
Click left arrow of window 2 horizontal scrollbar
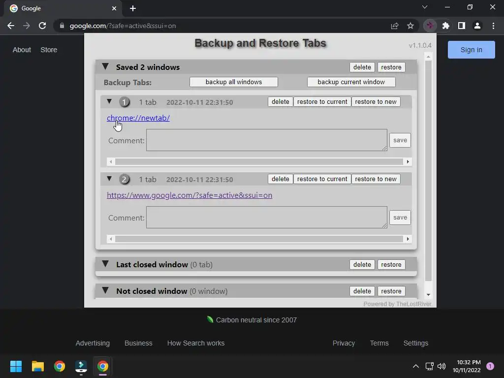coord(111,239)
